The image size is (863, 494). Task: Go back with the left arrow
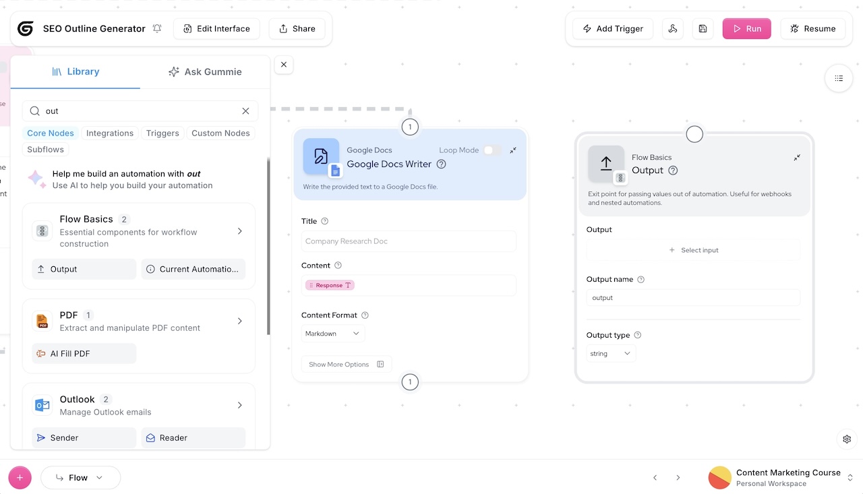coord(655,478)
